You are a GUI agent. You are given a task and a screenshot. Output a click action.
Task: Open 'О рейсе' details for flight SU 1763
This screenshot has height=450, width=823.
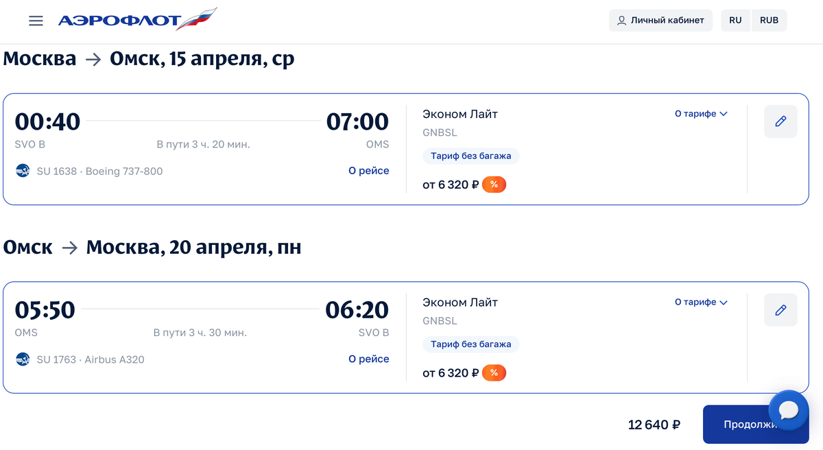[x=368, y=359]
